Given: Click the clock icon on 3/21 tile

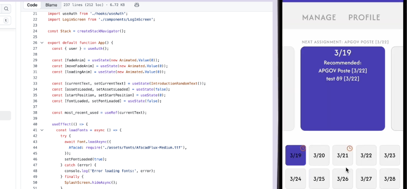Looking at the screenshot, I should click(x=350, y=148).
